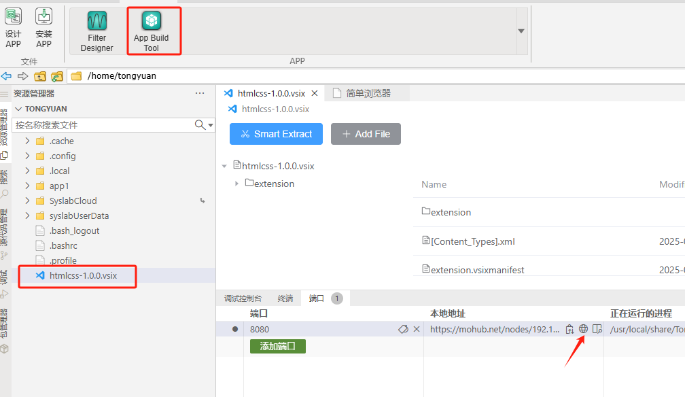This screenshot has width=685, height=397.
Task: Expand the APP gallery dropdown arrow
Action: click(521, 31)
